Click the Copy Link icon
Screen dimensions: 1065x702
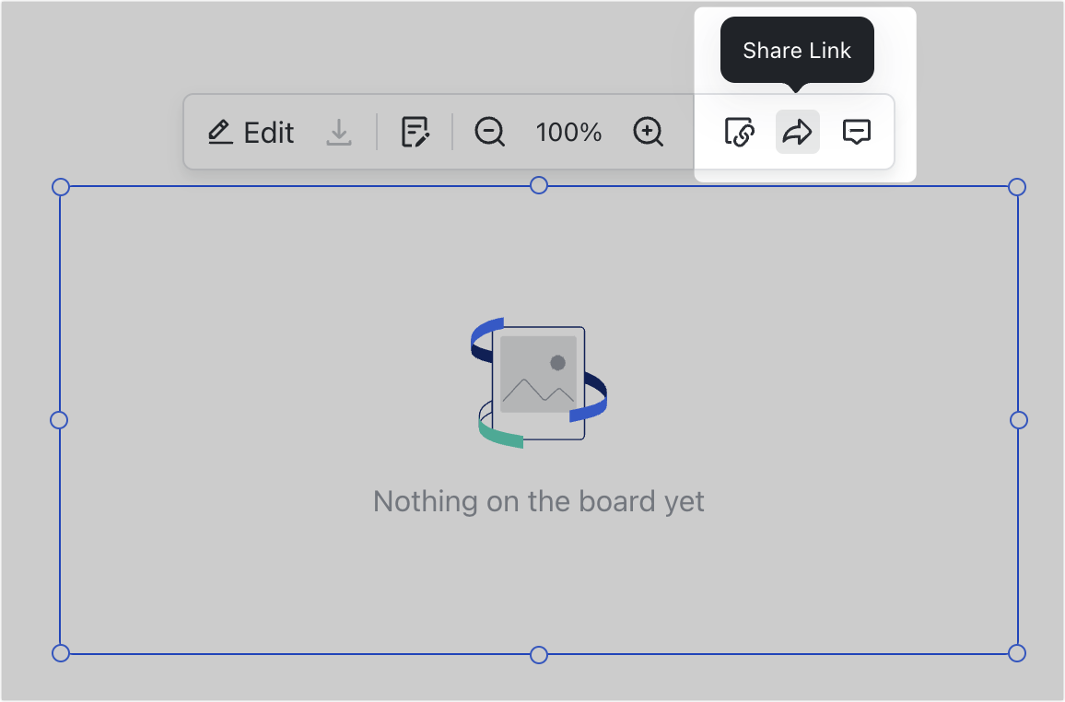point(738,132)
